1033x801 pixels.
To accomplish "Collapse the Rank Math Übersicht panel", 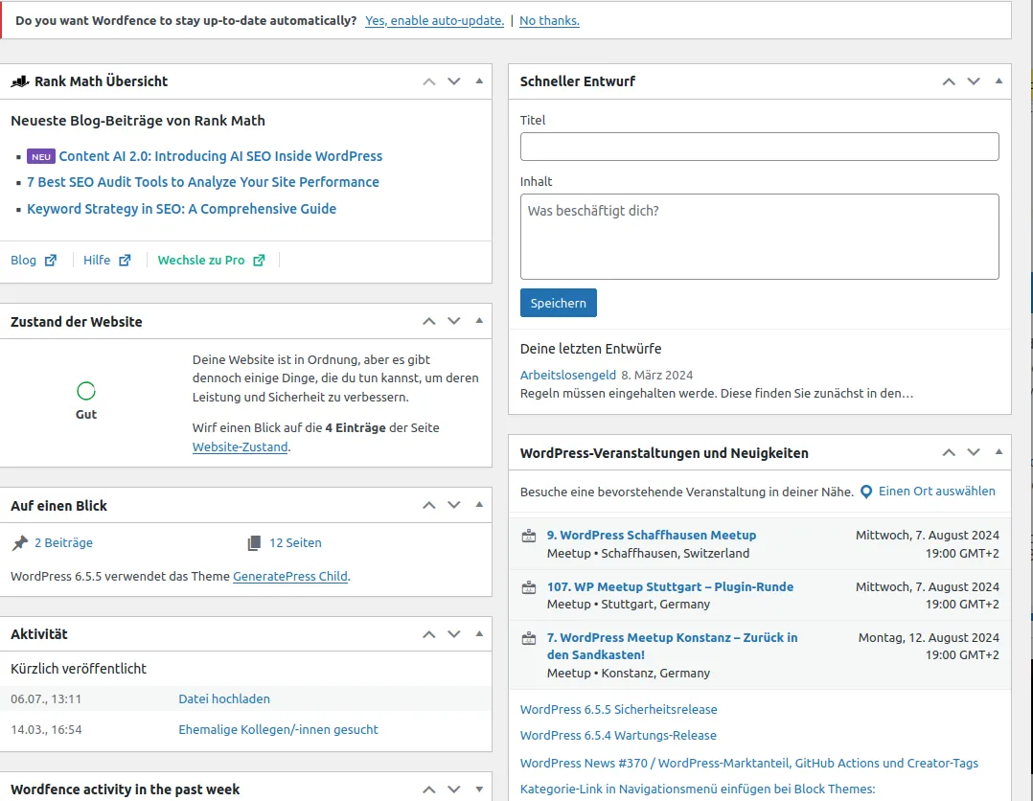I will coord(479,81).
